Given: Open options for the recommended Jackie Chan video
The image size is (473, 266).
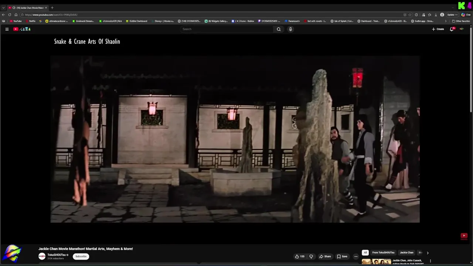Looking at the screenshot, I should click(x=430, y=261).
